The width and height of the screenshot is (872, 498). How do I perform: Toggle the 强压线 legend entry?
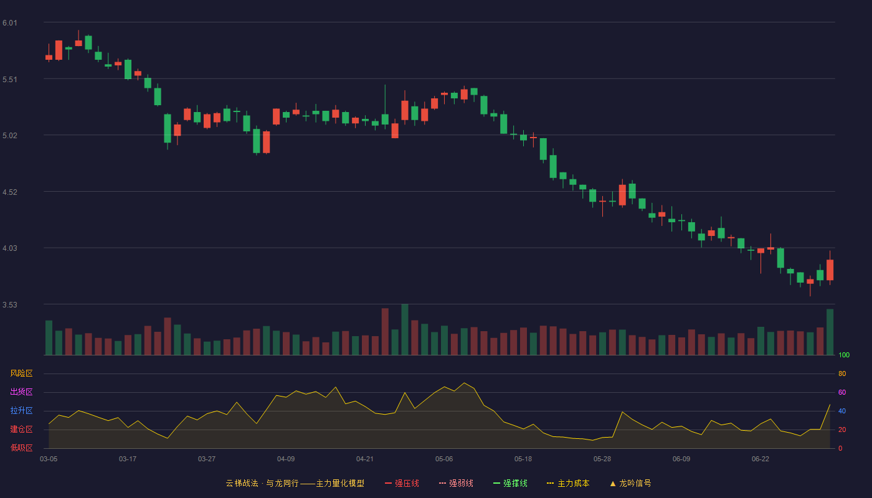402,483
